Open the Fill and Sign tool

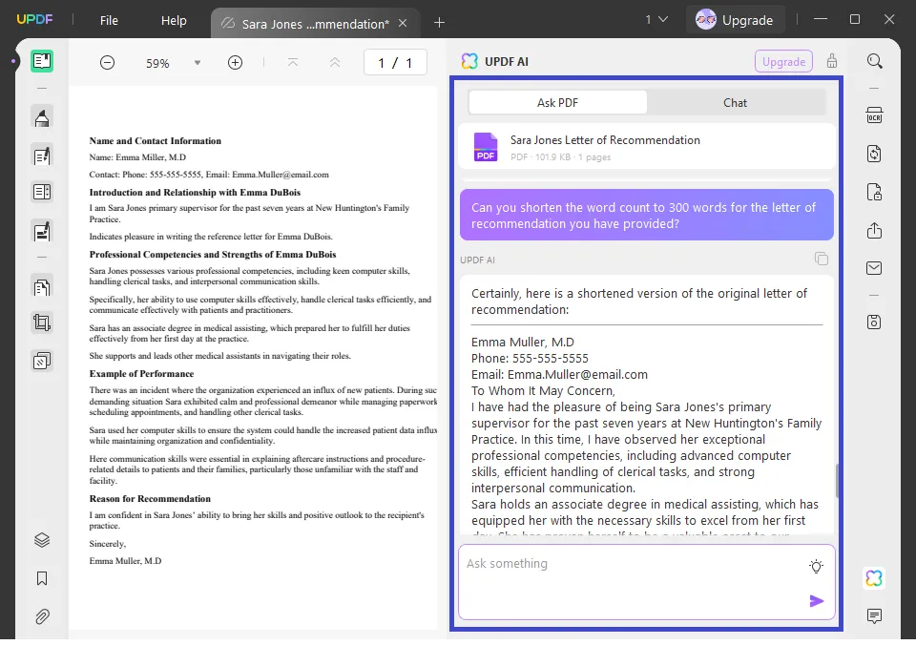pyautogui.click(x=42, y=231)
